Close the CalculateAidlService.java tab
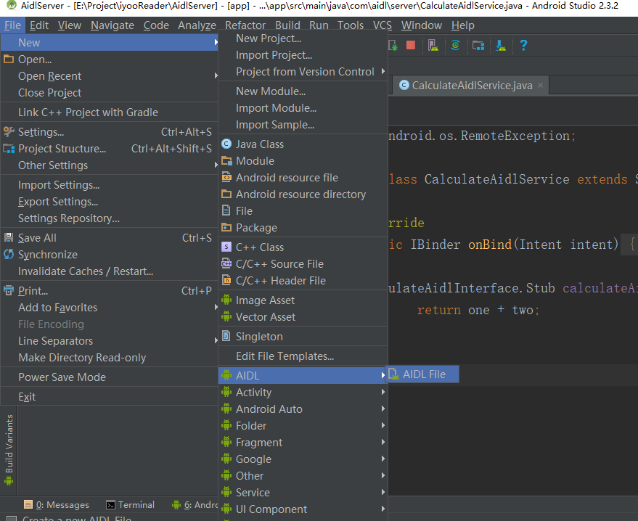638x521 pixels. pos(540,85)
